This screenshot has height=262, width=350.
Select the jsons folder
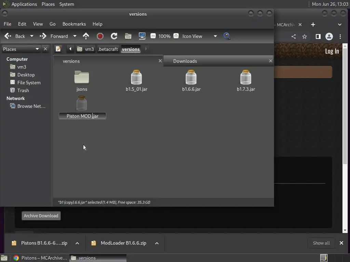82,81
